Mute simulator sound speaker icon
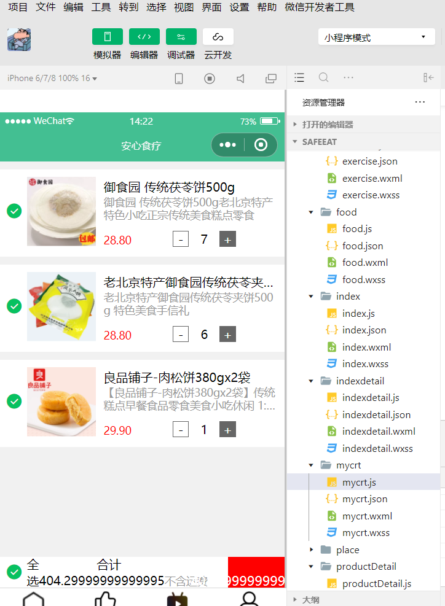Viewport: 445px width, 606px height. click(x=240, y=79)
